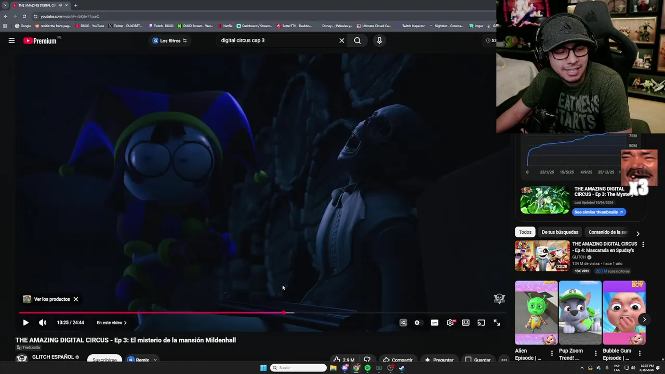This screenshot has width=665, height=374.
Task: Open the GLITCH ESPAÑOL channel name
Action: pos(53,357)
